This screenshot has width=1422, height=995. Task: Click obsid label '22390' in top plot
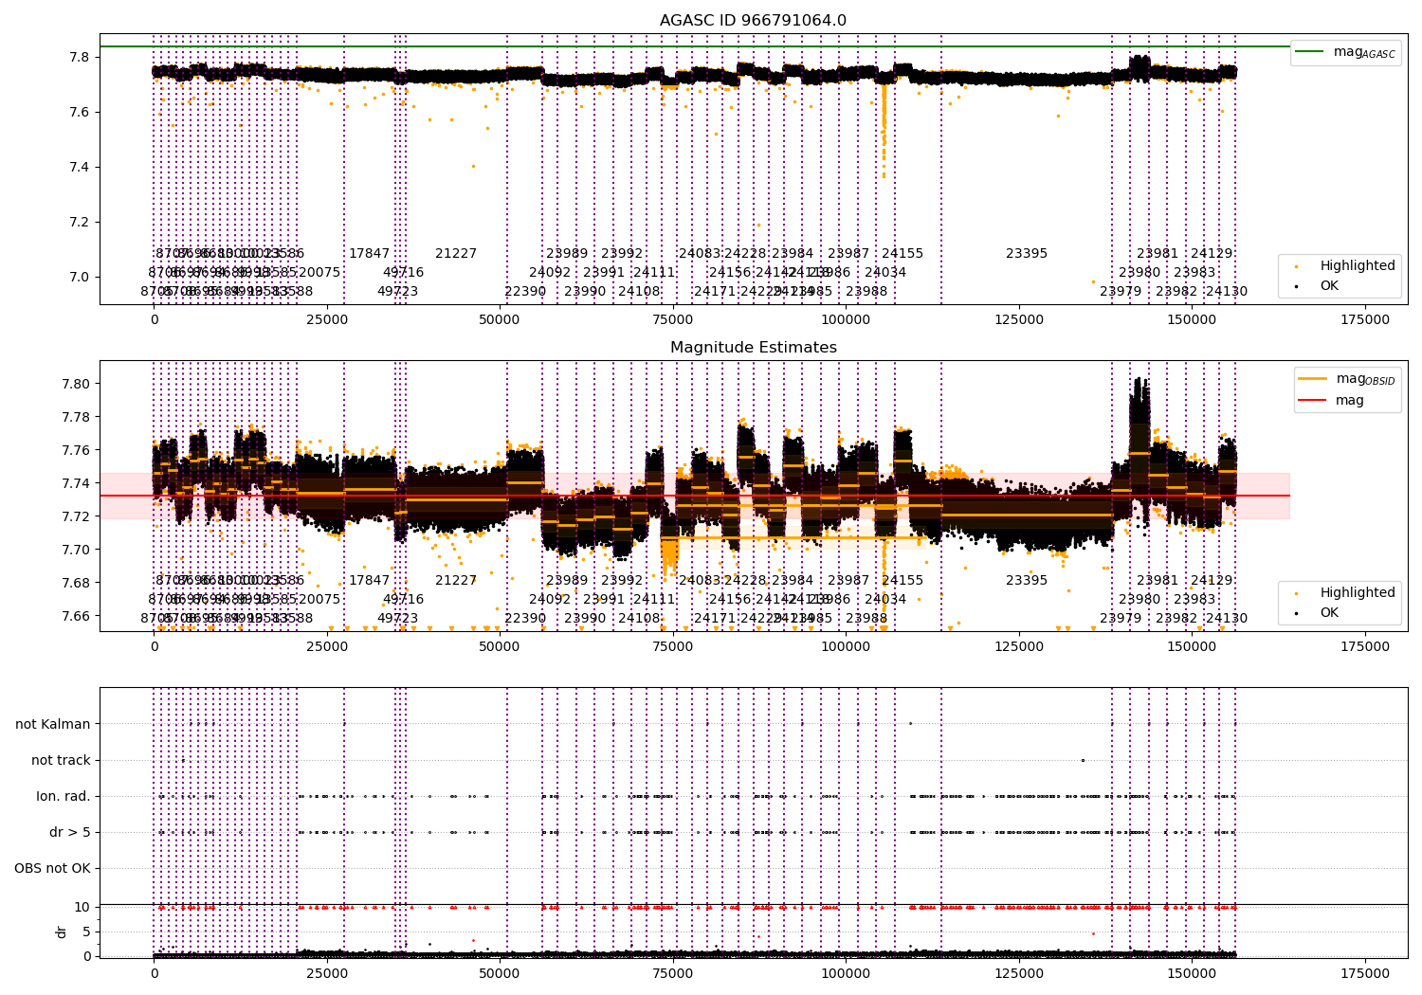click(x=525, y=291)
